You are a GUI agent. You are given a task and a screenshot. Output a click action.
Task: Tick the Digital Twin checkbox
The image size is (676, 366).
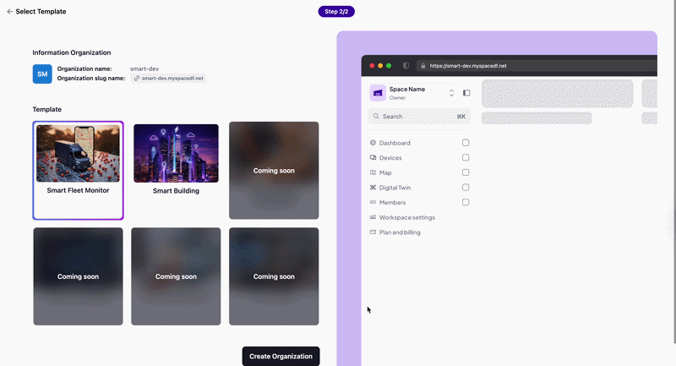point(466,188)
